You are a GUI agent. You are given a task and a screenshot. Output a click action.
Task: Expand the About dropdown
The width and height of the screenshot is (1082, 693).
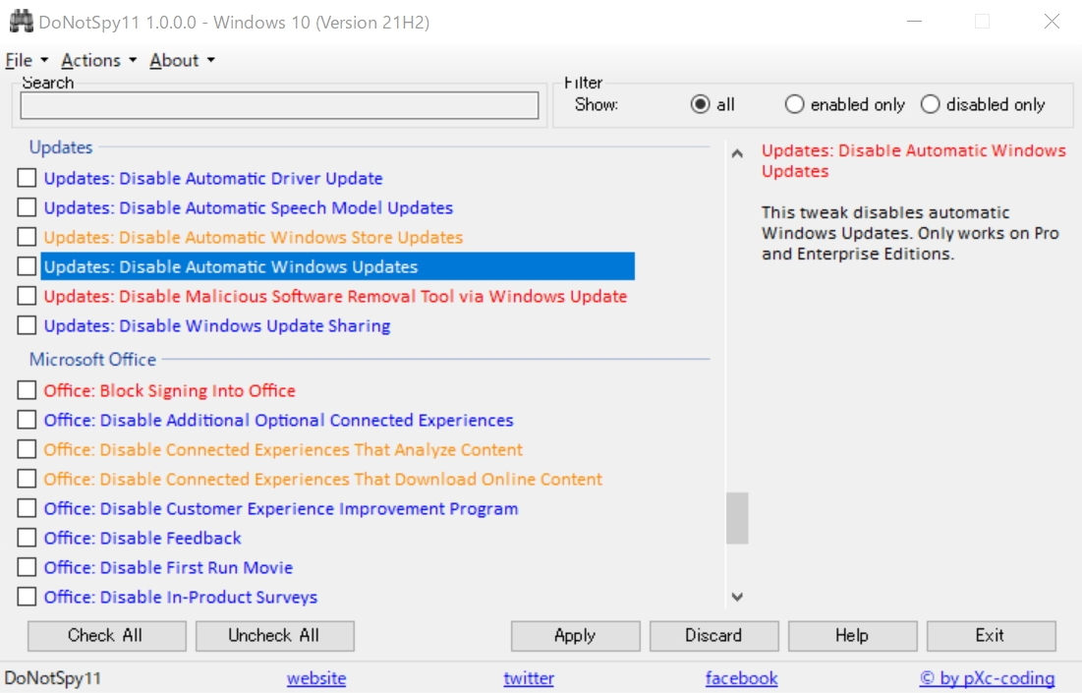click(176, 60)
